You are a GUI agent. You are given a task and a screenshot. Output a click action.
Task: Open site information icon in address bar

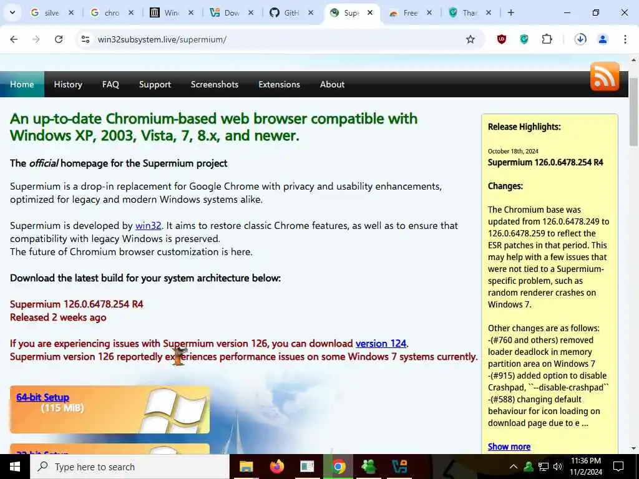pyautogui.click(x=85, y=39)
